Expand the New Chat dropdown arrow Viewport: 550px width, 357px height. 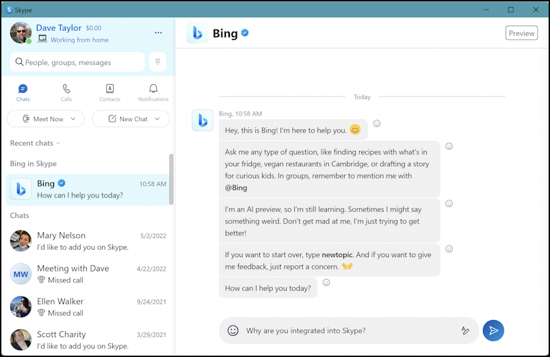[157, 119]
